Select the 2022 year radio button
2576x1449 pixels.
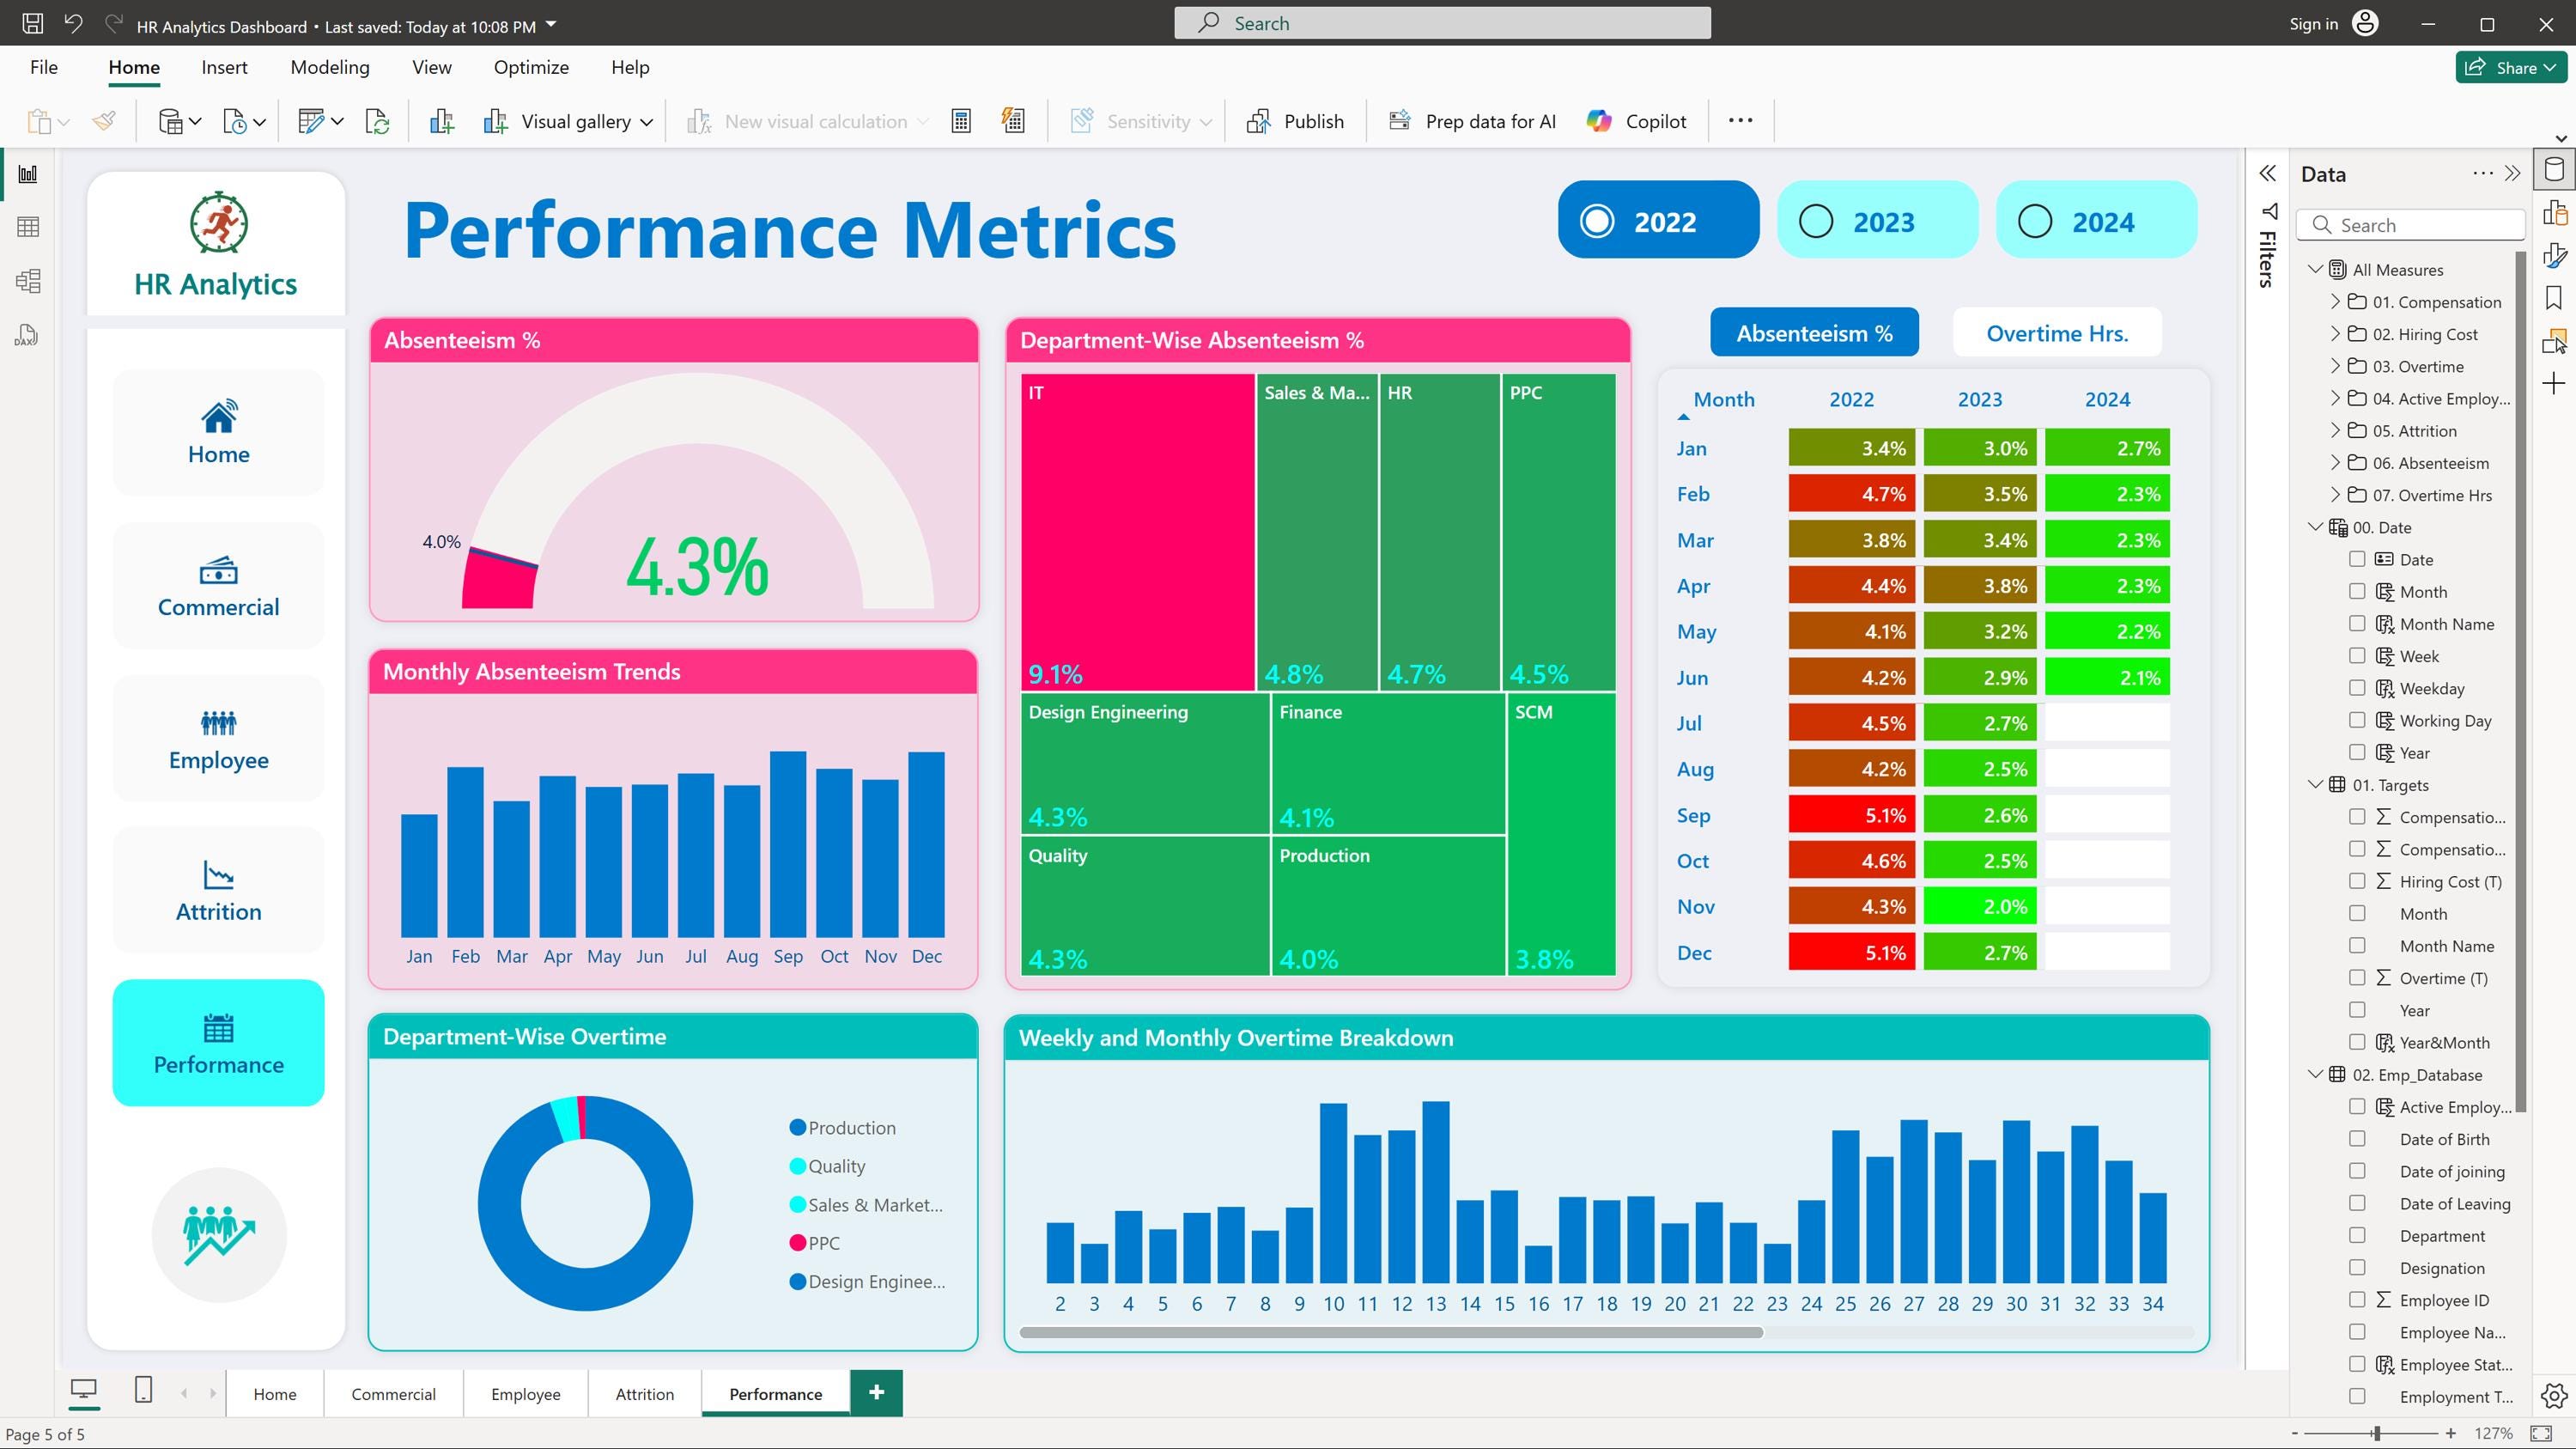pyautogui.click(x=1597, y=221)
